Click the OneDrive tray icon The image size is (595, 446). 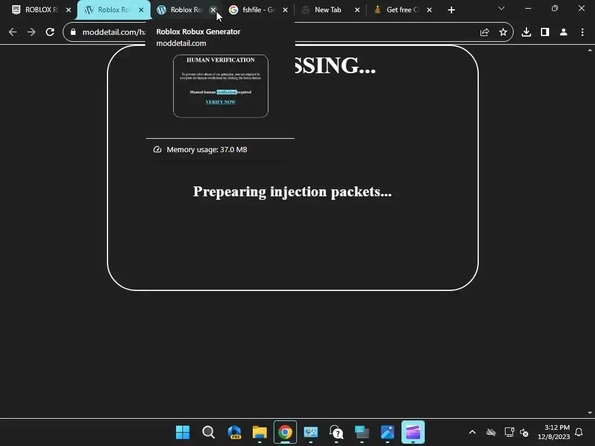(491, 432)
